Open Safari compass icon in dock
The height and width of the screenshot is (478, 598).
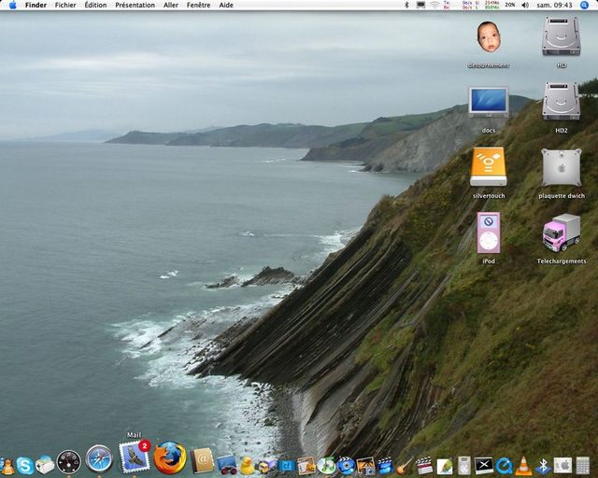point(99,459)
